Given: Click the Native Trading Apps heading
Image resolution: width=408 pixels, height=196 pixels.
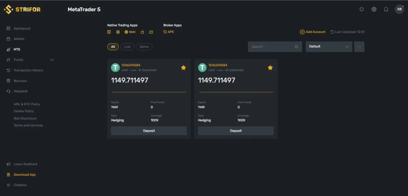Looking at the screenshot, I should [x=122, y=25].
